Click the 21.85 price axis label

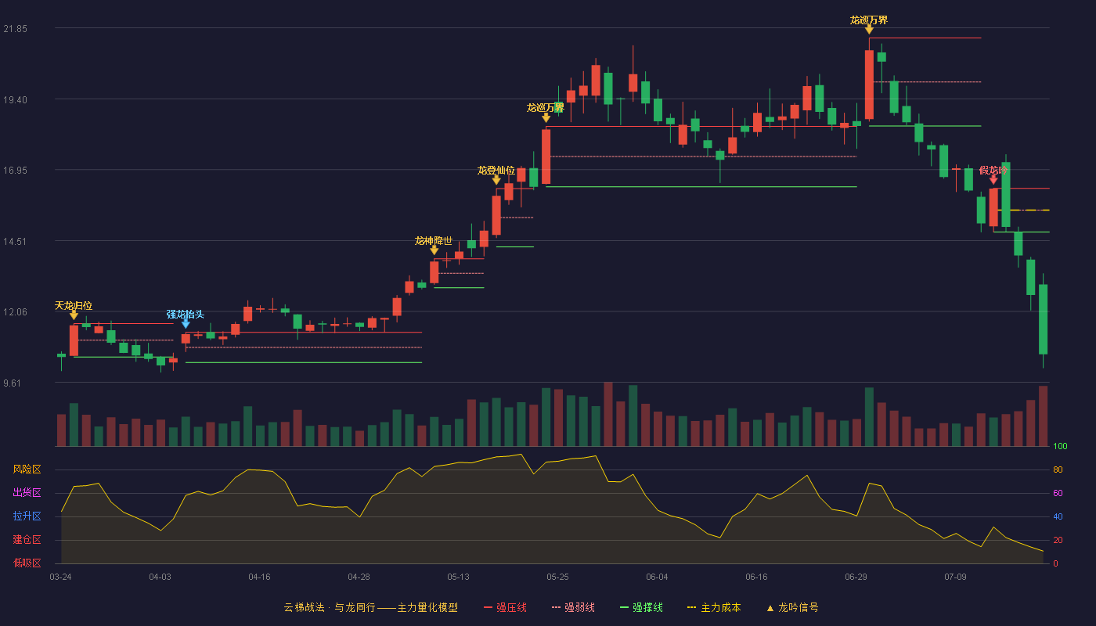tap(15, 29)
